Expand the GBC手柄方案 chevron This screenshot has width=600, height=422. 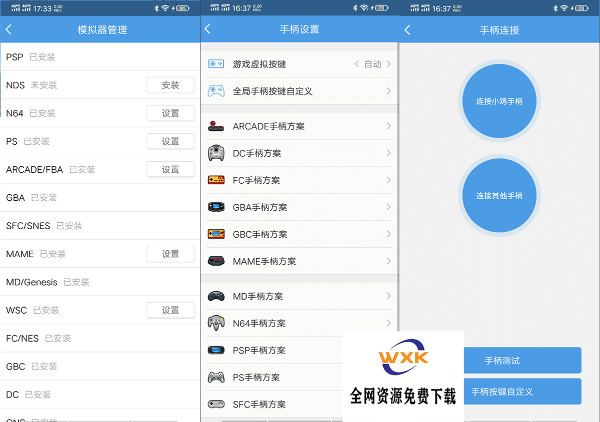[388, 234]
